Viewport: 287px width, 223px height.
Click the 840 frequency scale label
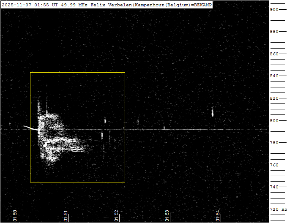tap(274, 76)
